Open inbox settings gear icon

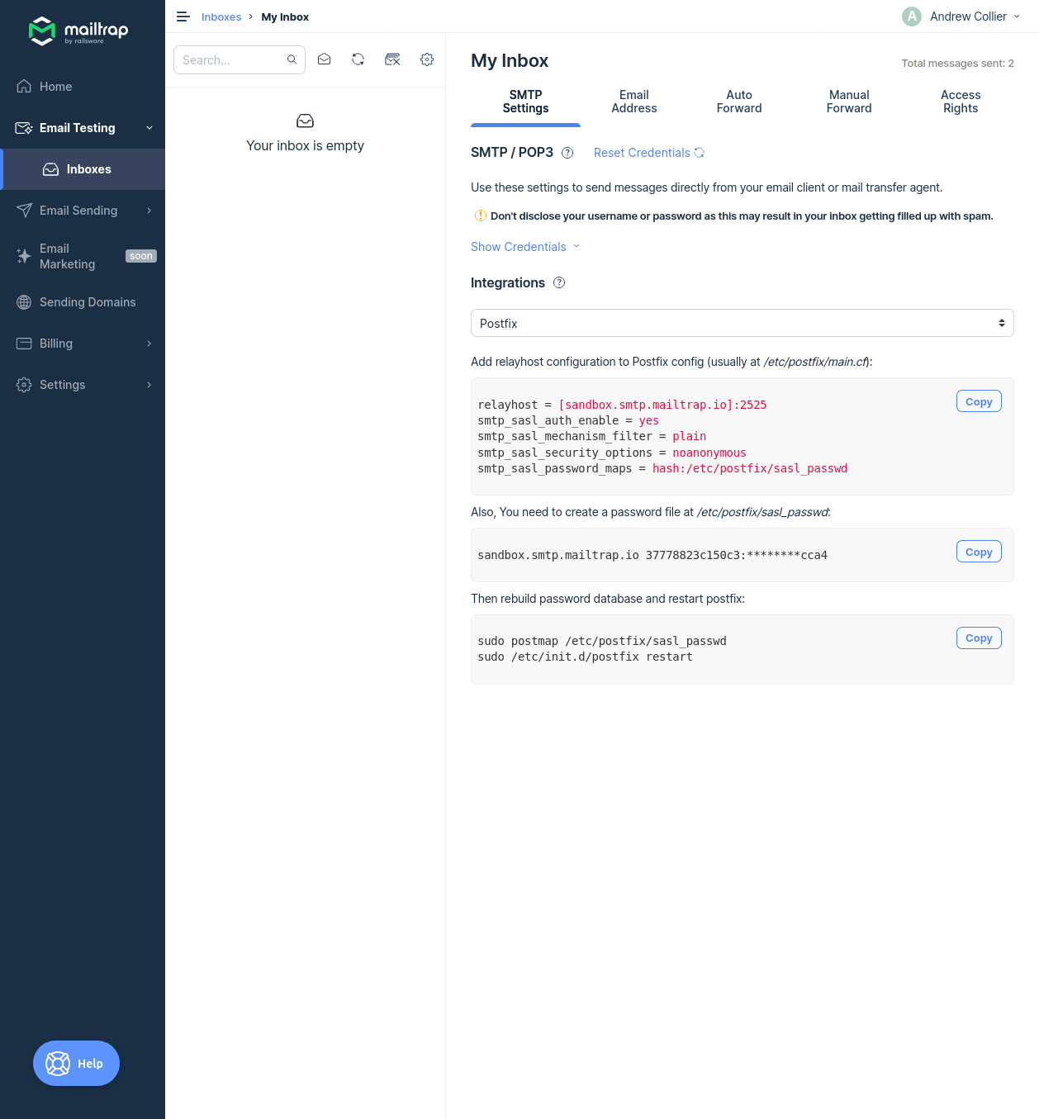(x=427, y=59)
